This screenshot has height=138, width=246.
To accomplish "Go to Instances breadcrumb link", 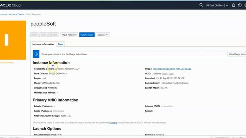I will pyautogui.click(x=3, y=15).
